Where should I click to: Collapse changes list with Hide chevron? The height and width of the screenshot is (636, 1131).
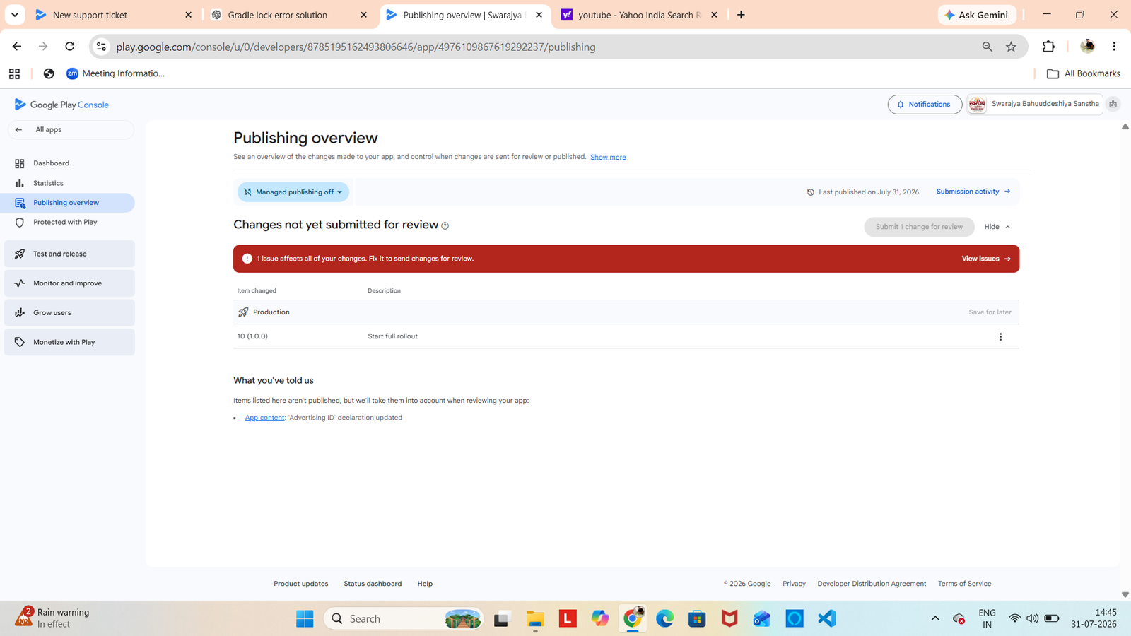(x=997, y=227)
